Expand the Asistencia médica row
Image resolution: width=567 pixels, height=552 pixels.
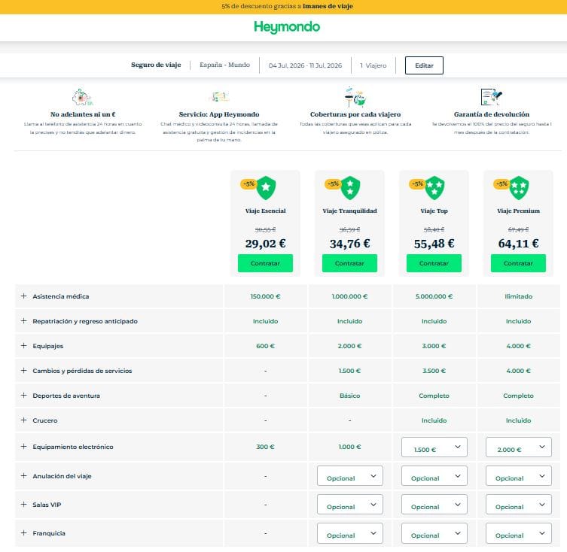point(24,296)
